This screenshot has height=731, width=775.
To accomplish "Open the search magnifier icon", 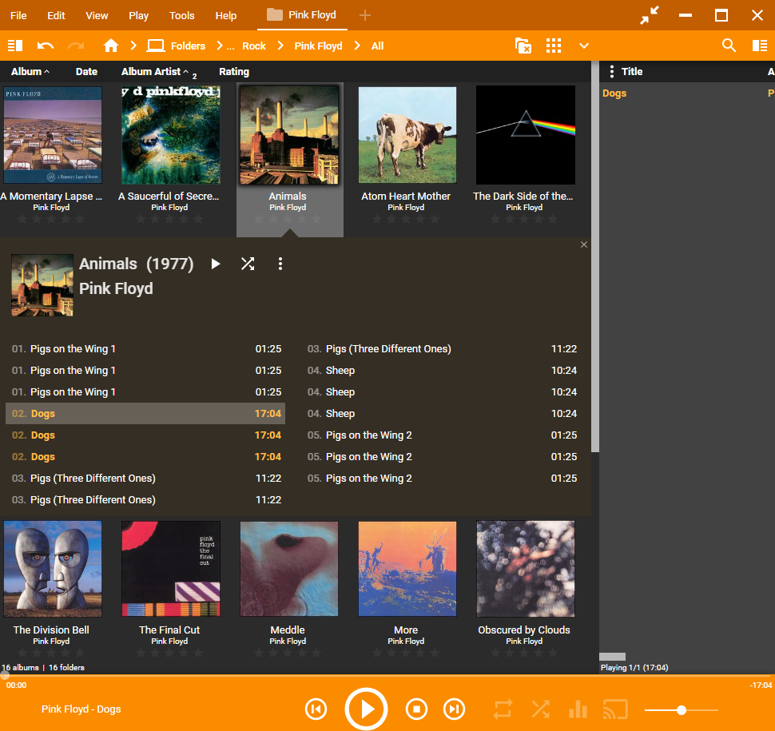I will click(729, 46).
